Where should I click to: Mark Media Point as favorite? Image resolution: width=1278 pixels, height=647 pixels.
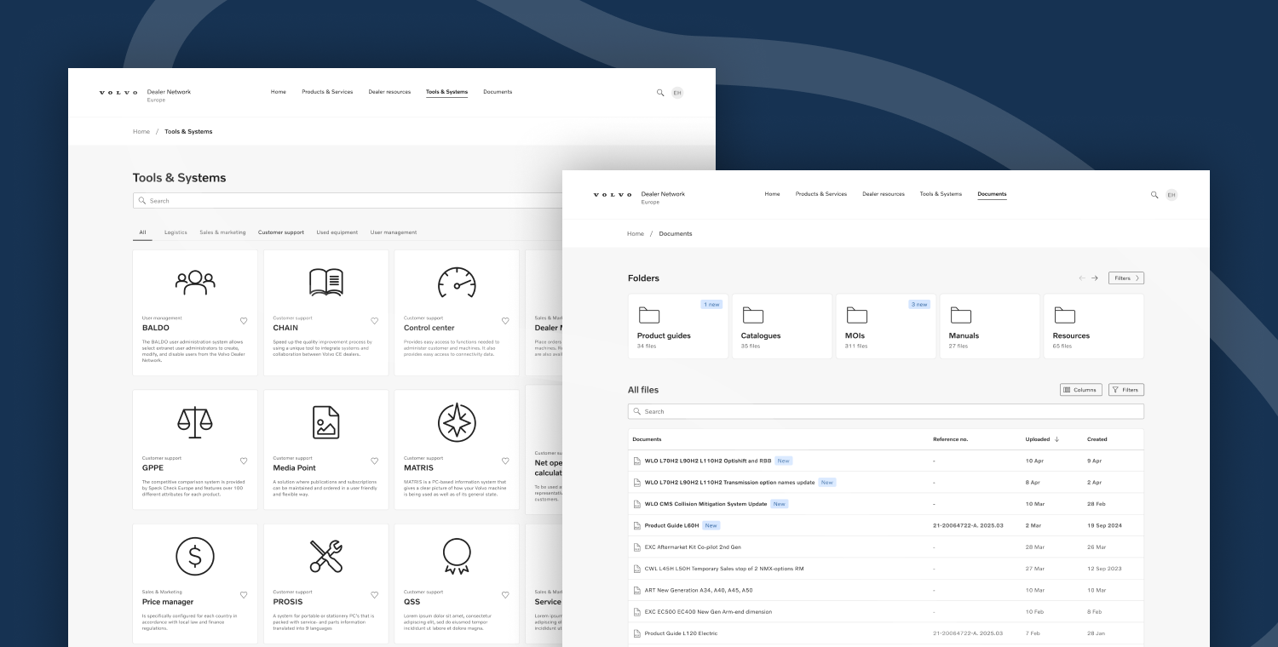pos(374,461)
